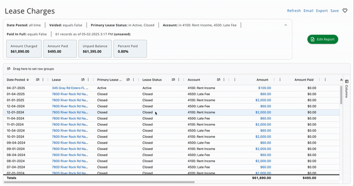Image resolution: width=354 pixels, height=186 pixels.
Task: Sort by Account column header
Action: tap(193, 80)
